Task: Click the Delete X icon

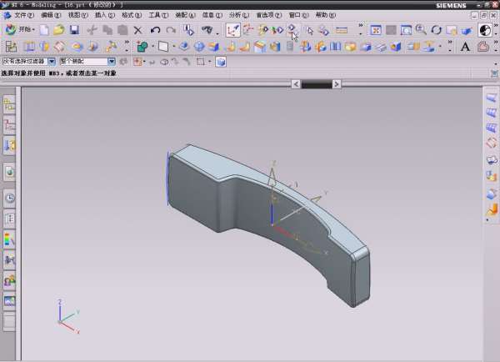Action: [138, 30]
